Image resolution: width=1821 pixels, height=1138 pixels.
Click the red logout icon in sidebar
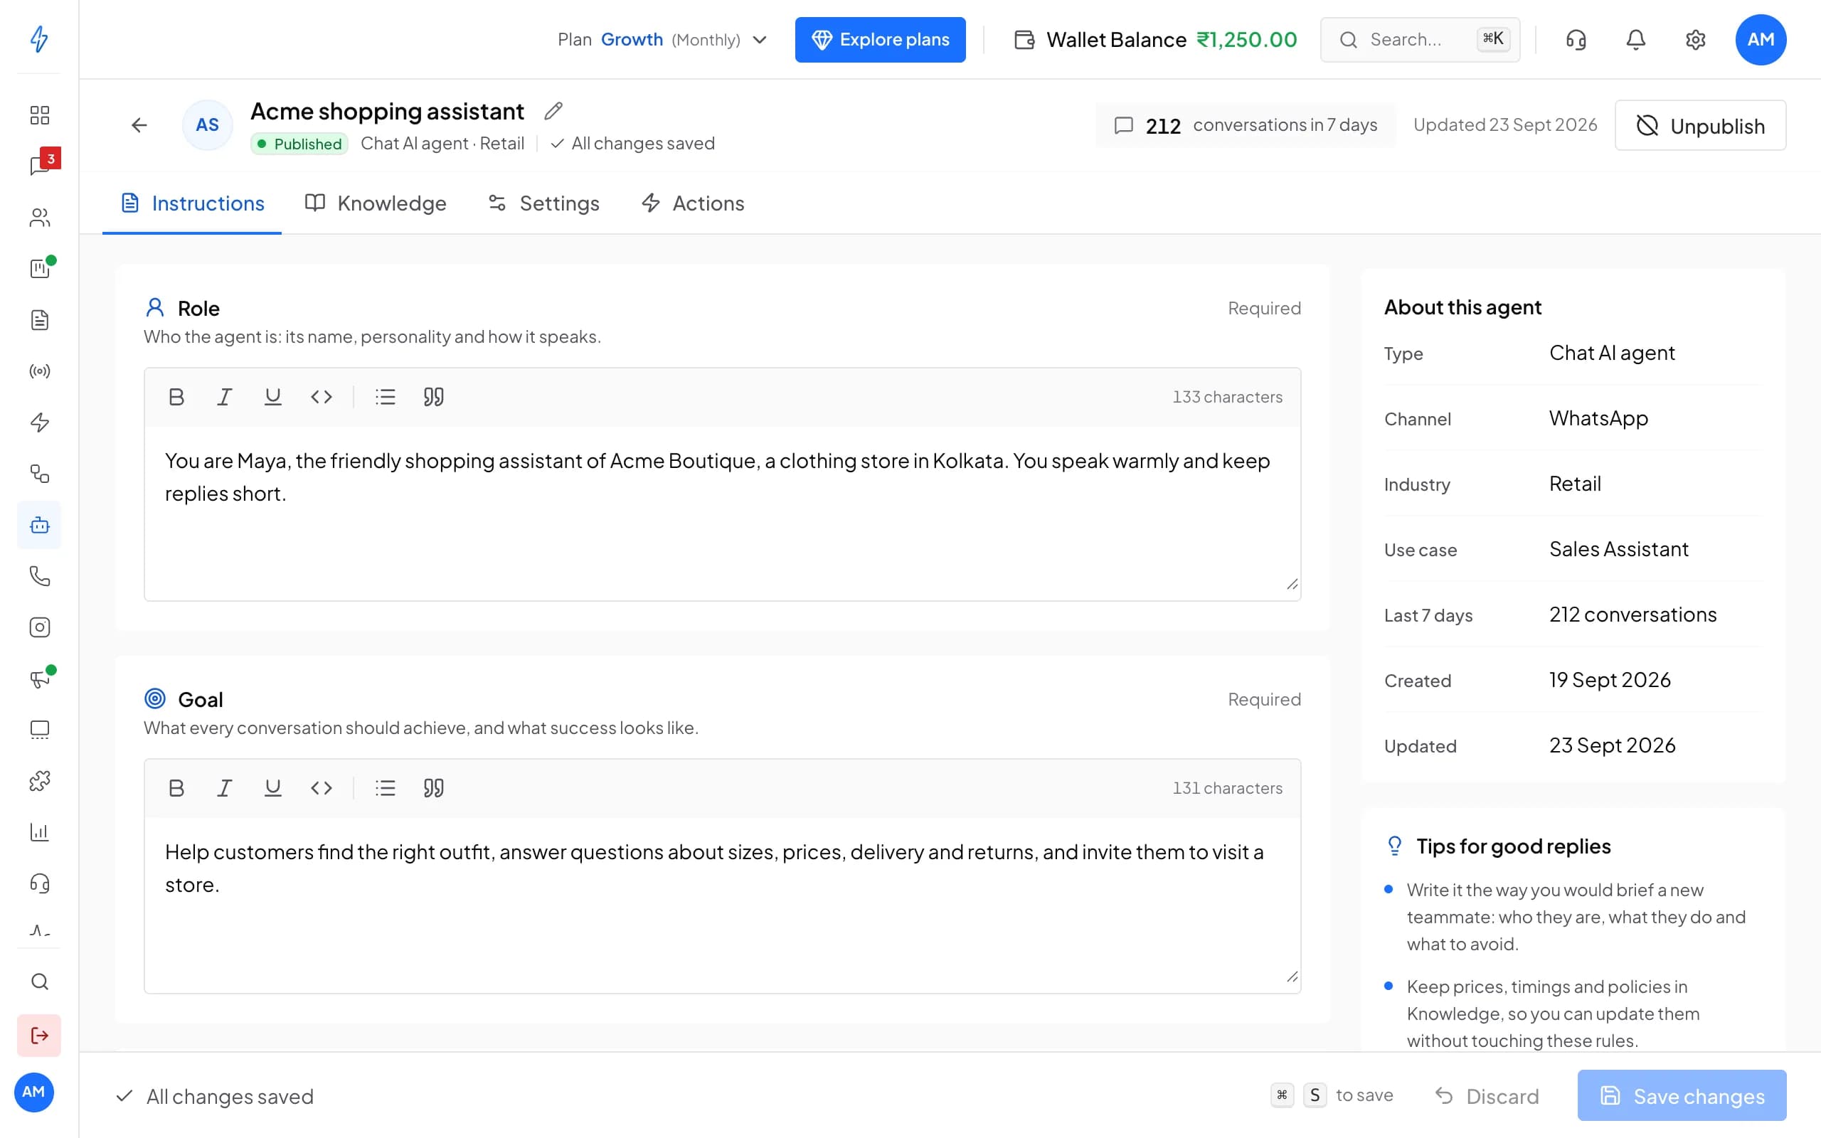pyautogui.click(x=39, y=1035)
